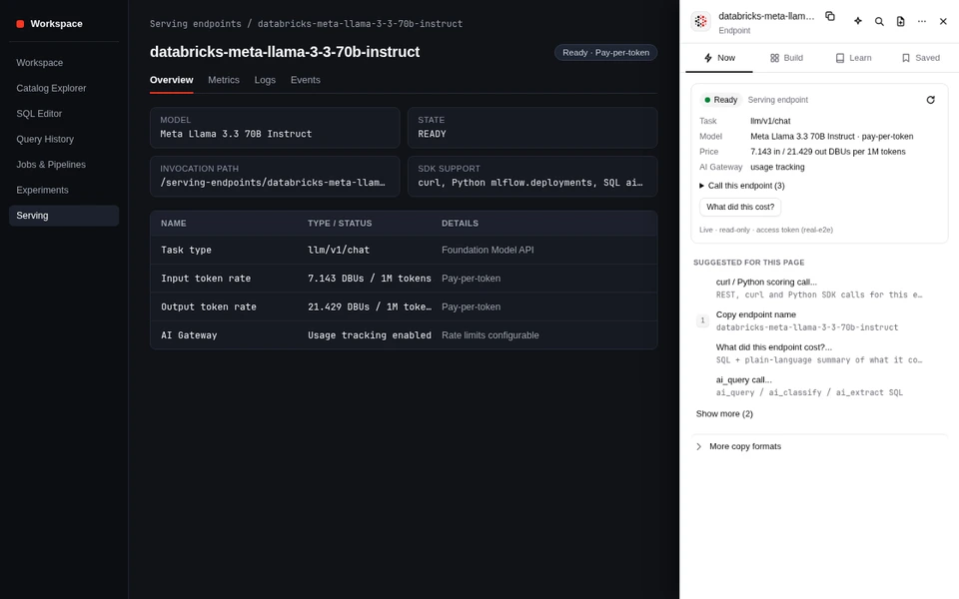
Task: Select Serving in the sidebar
Action: point(64,216)
